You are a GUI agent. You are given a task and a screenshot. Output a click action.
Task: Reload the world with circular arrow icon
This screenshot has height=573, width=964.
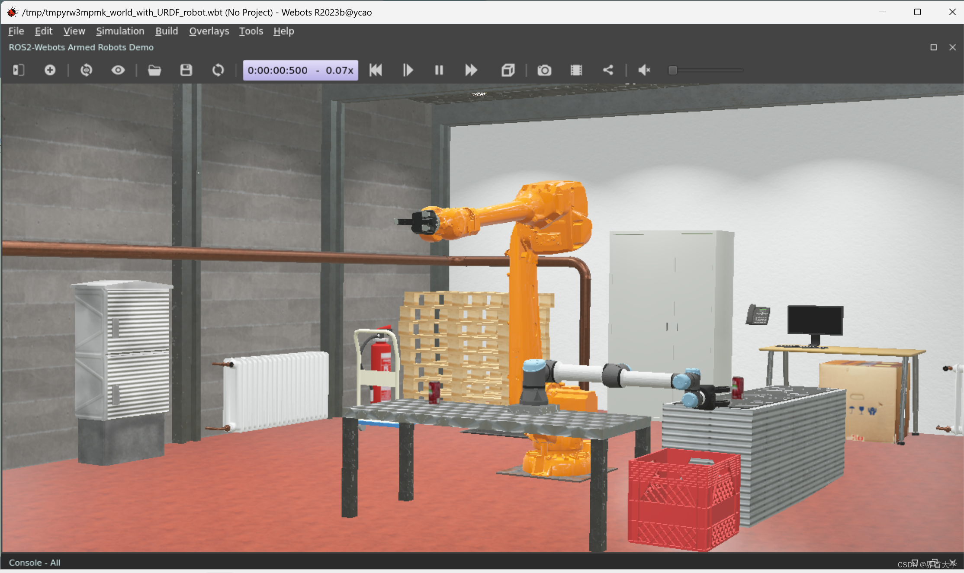pos(218,70)
